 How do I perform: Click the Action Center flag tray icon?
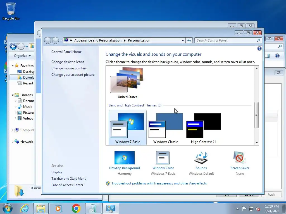[x=244, y=209]
